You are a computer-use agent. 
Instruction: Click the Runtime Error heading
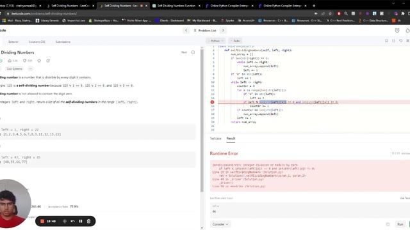pyautogui.click(x=224, y=153)
